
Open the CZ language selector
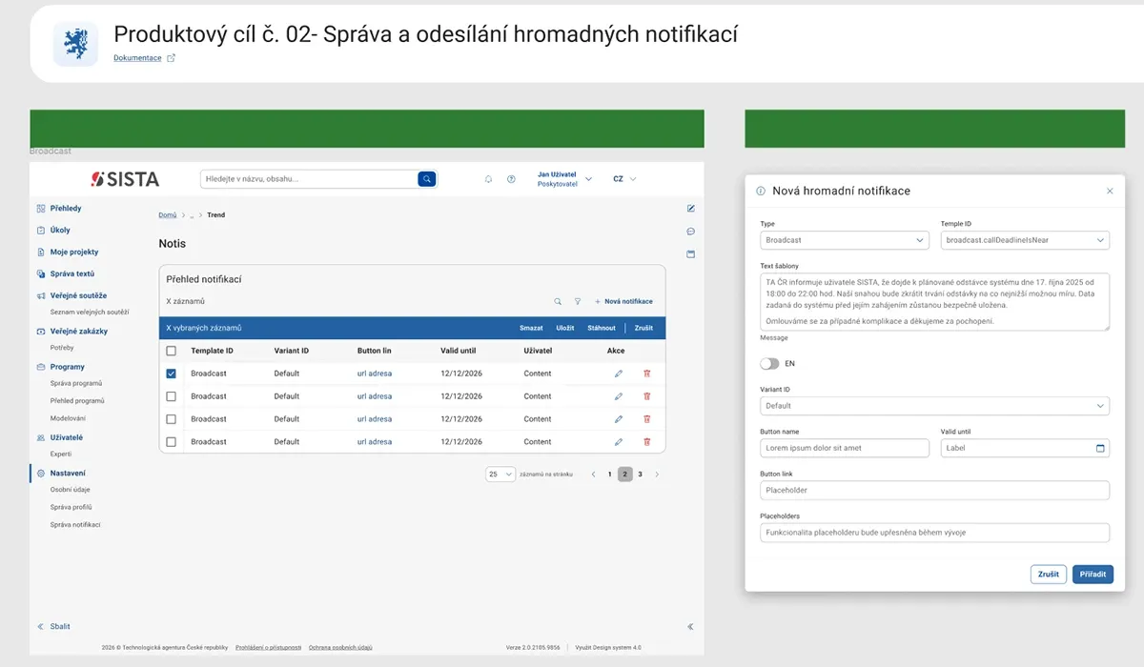tap(624, 179)
